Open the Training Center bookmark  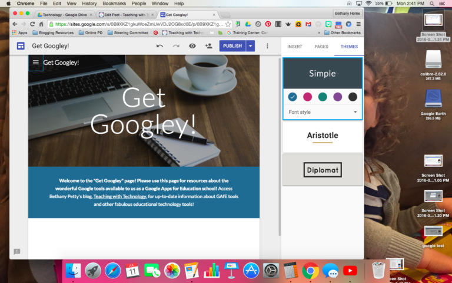248,32
